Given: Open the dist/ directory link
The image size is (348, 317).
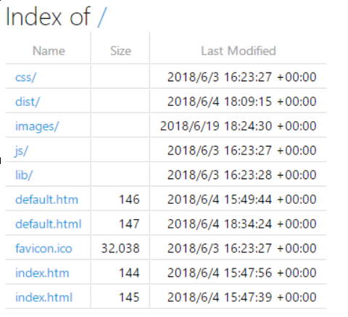Looking at the screenshot, I should click(28, 102).
